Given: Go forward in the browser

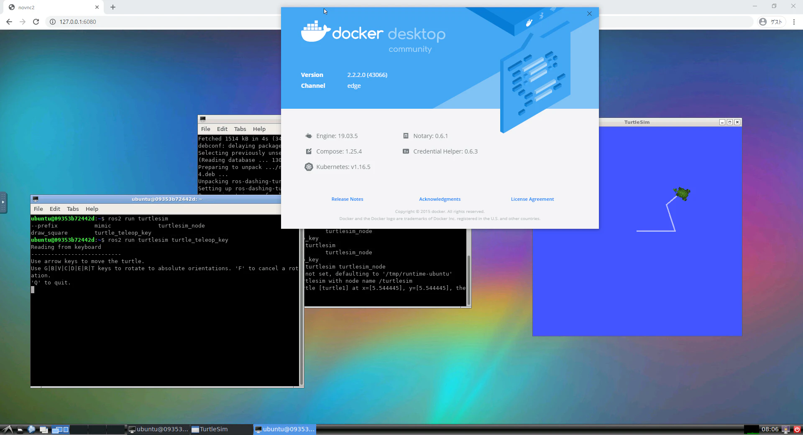Looking at the screenshot, I should pos(23,22).
